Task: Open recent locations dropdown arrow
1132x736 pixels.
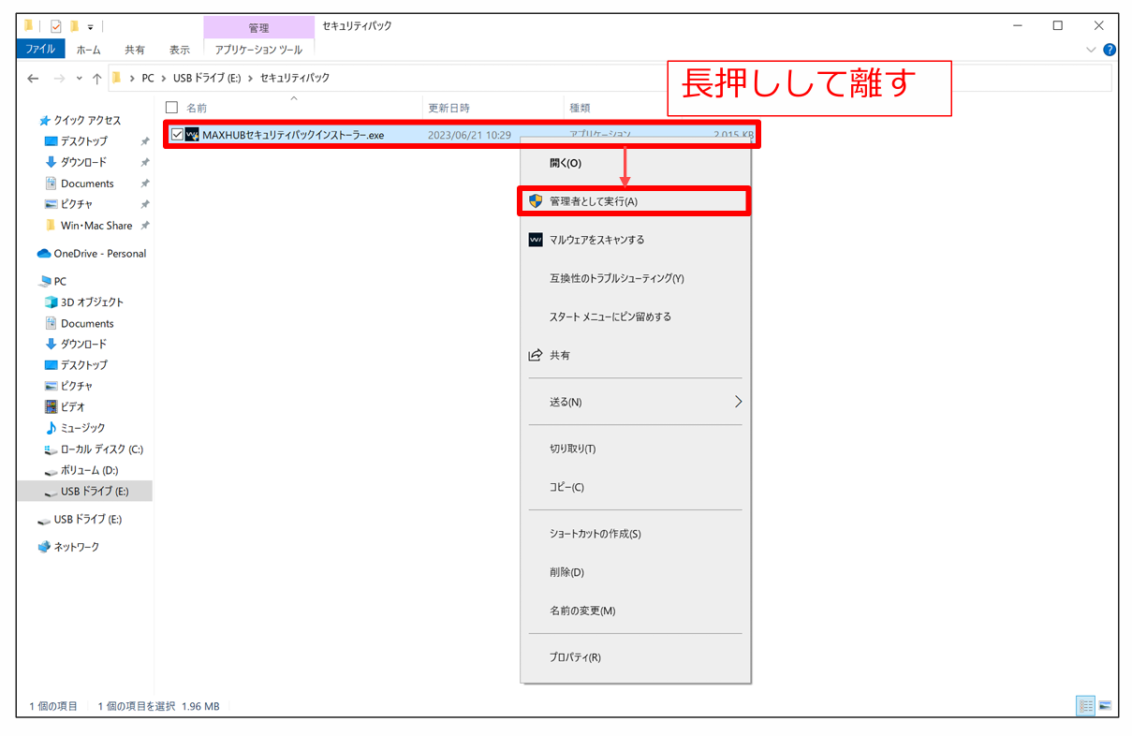Action: coord(79,79)
